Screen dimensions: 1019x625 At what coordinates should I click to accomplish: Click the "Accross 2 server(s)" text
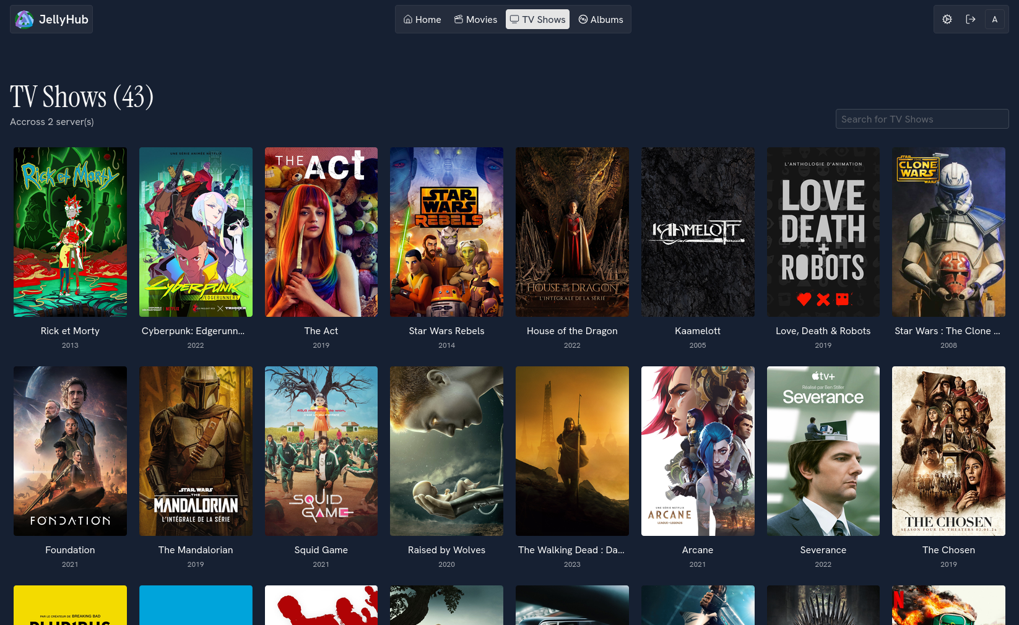(52, 122)
